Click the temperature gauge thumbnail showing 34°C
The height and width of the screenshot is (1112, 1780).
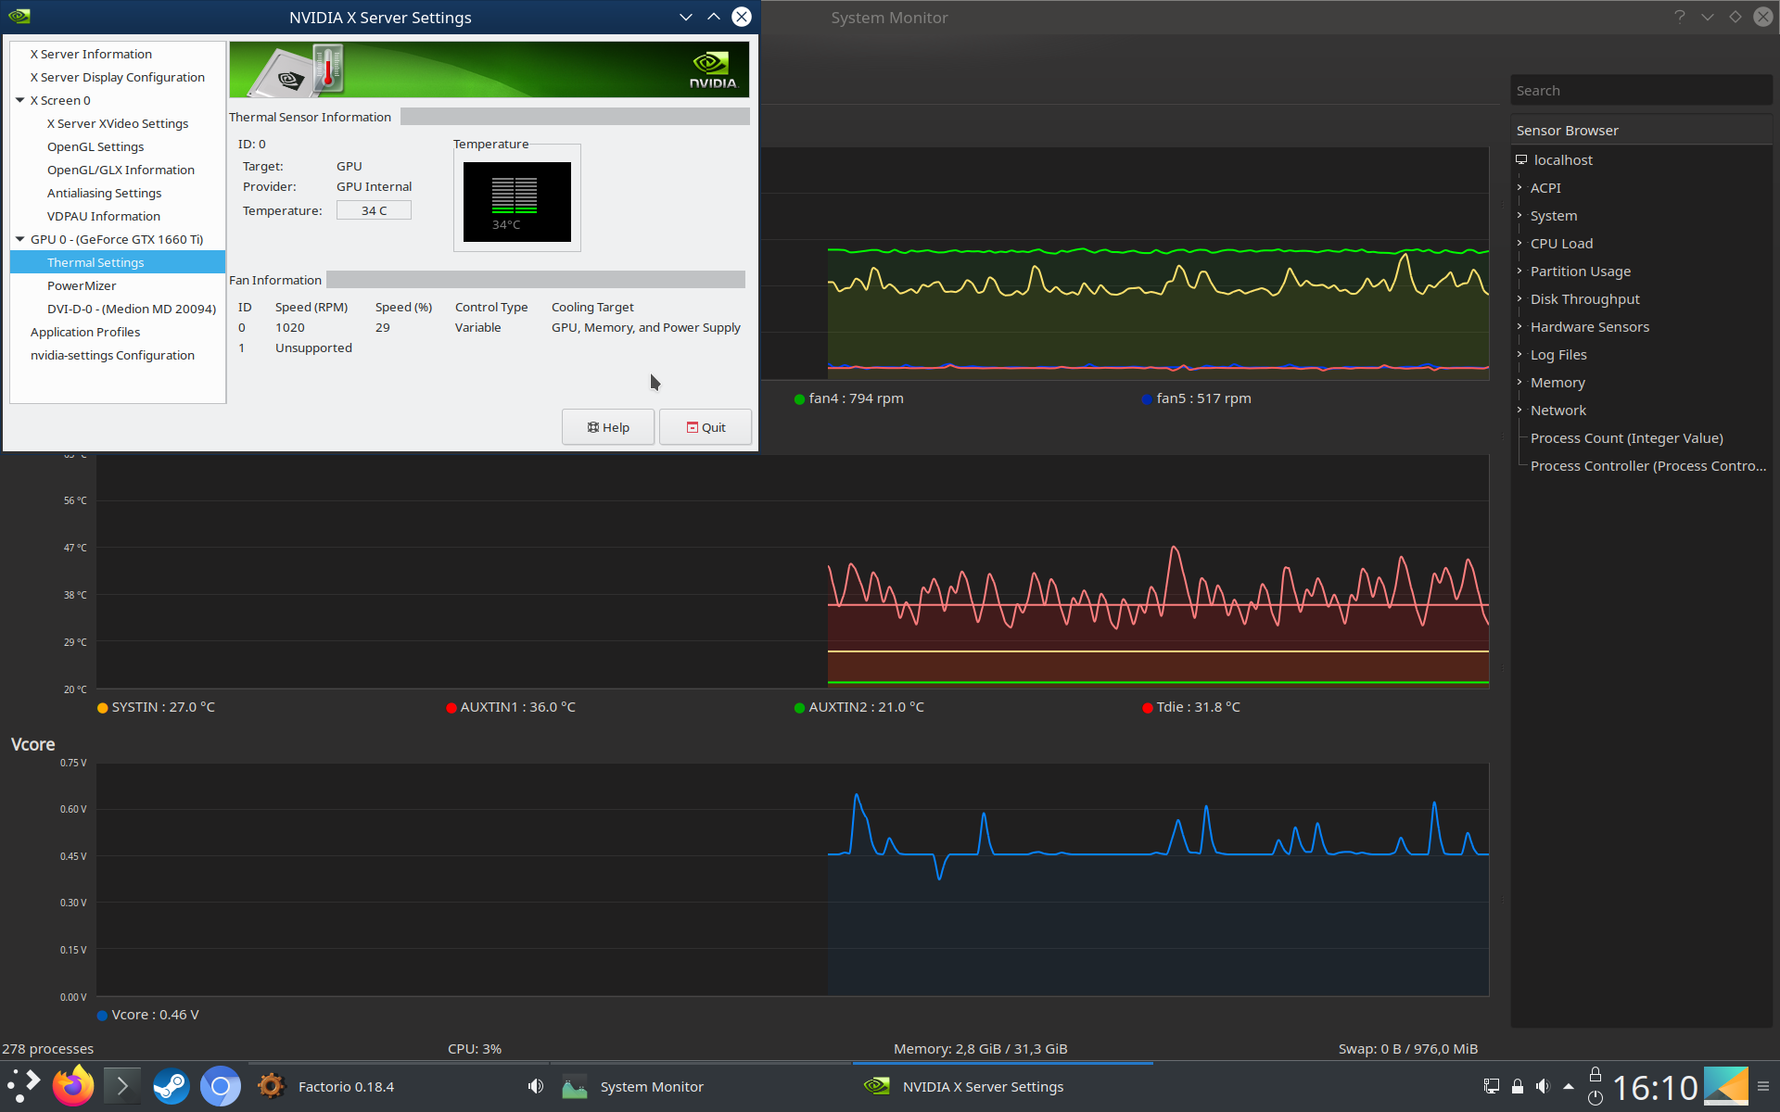tap(517, 202)
